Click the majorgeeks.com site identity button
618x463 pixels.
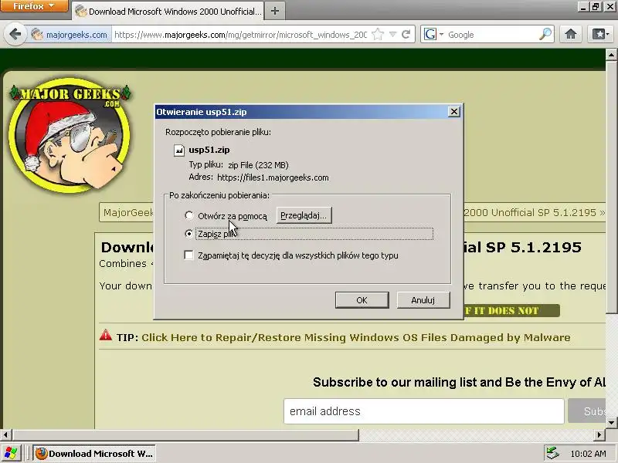[x=70, y=35]
